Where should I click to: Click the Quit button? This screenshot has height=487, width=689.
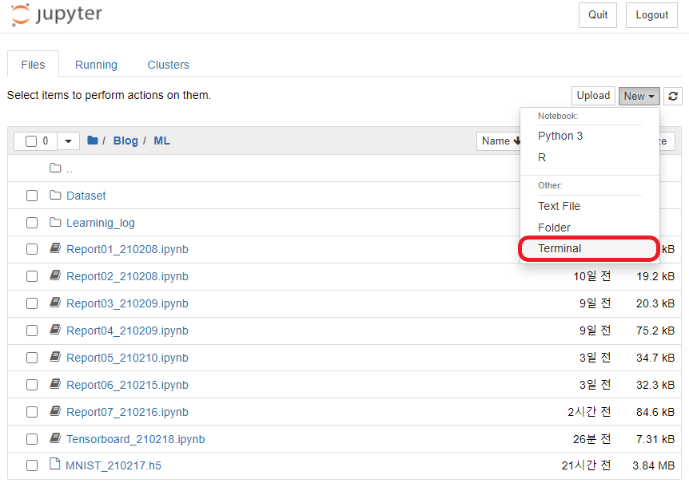click(x=598, y=15)
